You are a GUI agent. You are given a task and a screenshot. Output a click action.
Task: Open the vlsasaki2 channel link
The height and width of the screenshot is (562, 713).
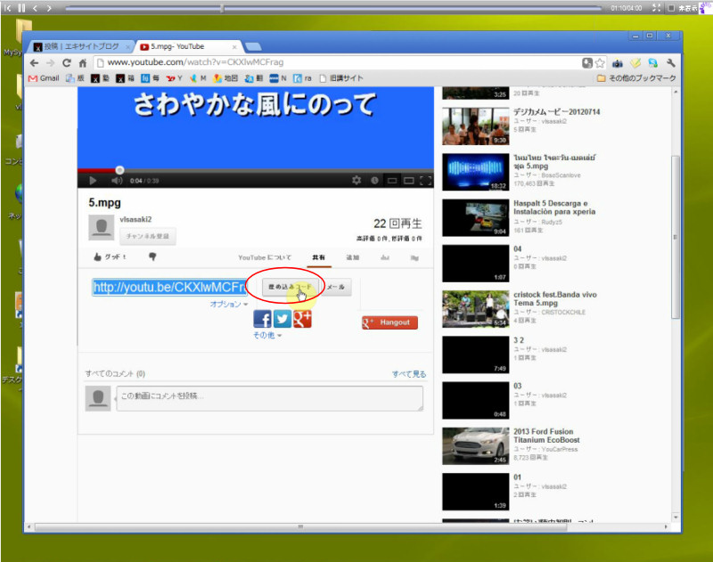[x=135, y=219]
